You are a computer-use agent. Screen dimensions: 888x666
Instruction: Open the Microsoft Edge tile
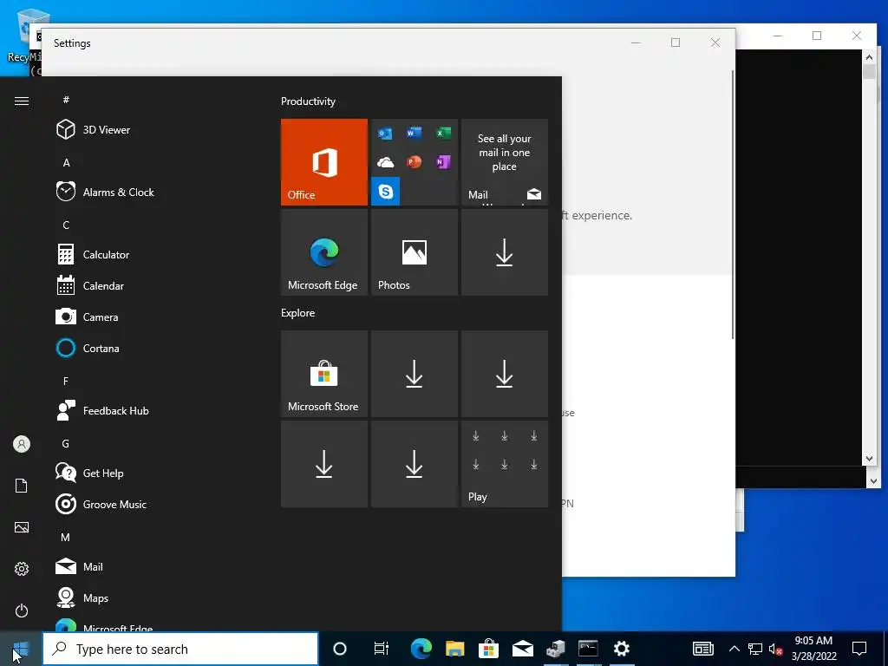click(324, 252)
